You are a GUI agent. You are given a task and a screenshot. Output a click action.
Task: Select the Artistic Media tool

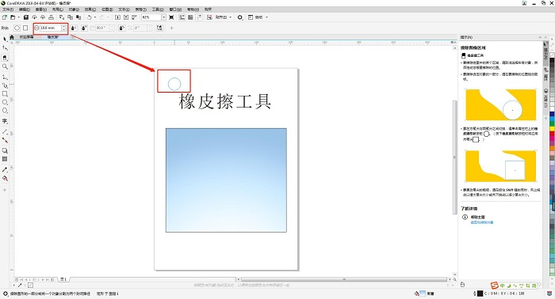coord(5,85)
